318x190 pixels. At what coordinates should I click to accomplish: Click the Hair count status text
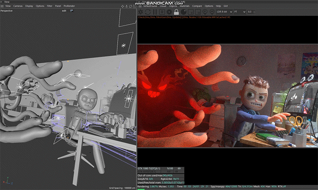pos(271,186)
